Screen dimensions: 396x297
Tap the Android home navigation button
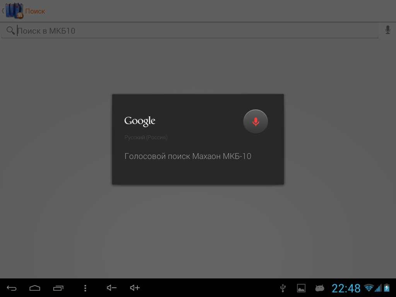pos(35,288)
